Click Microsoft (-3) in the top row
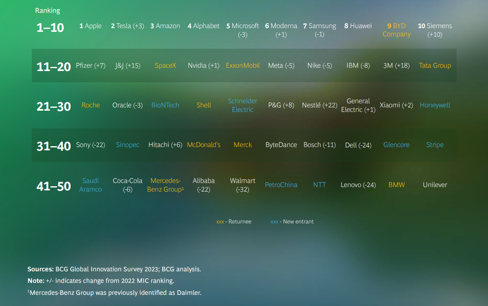488x306 pixels. click(x=243, y=30)
